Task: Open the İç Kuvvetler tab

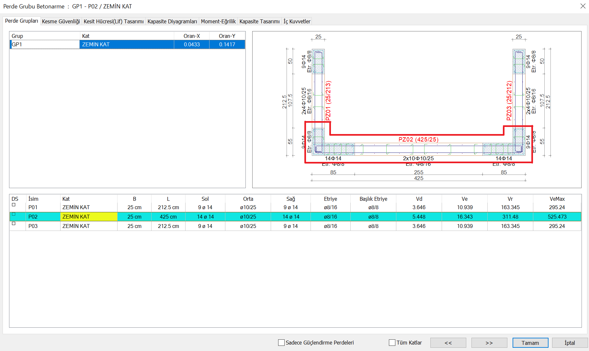Action: (297, 21)
